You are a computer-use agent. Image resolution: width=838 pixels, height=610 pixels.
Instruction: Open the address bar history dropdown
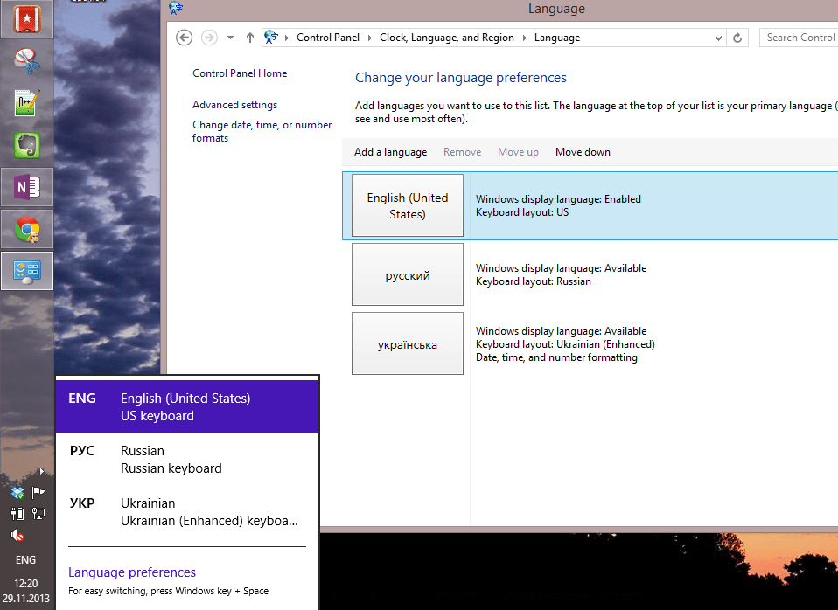(x=718, y=38)
